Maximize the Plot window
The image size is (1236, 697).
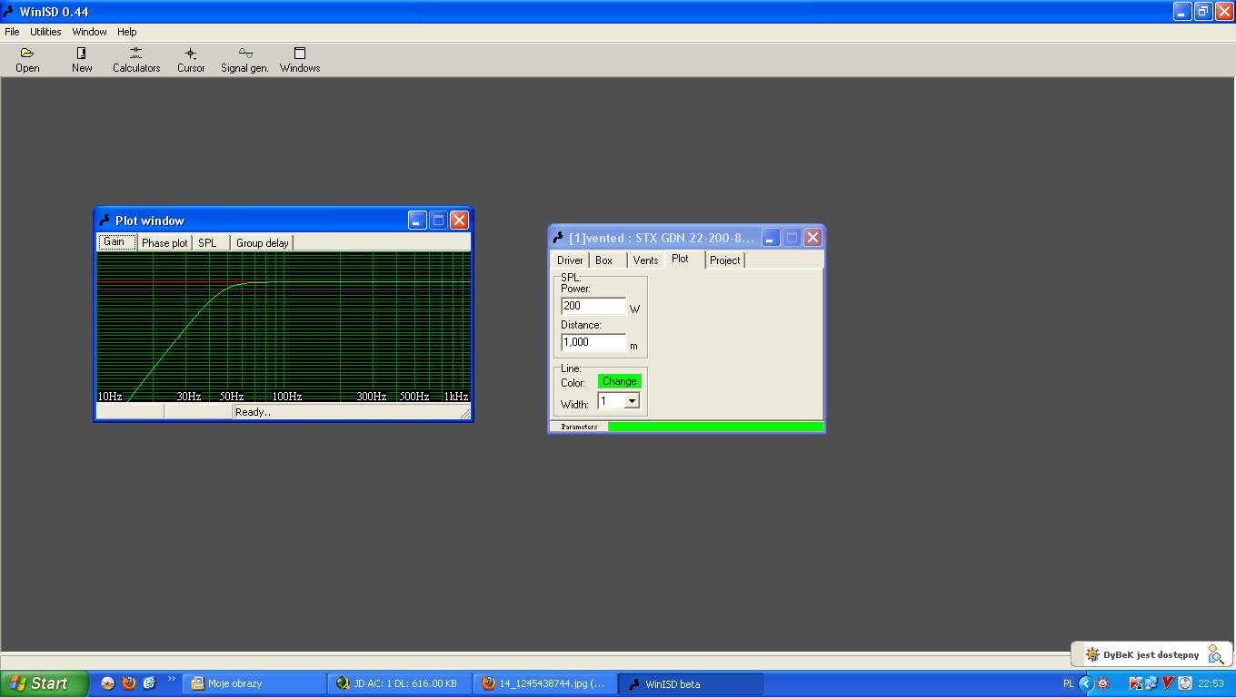pyautogui.click(x=438, y=221)
